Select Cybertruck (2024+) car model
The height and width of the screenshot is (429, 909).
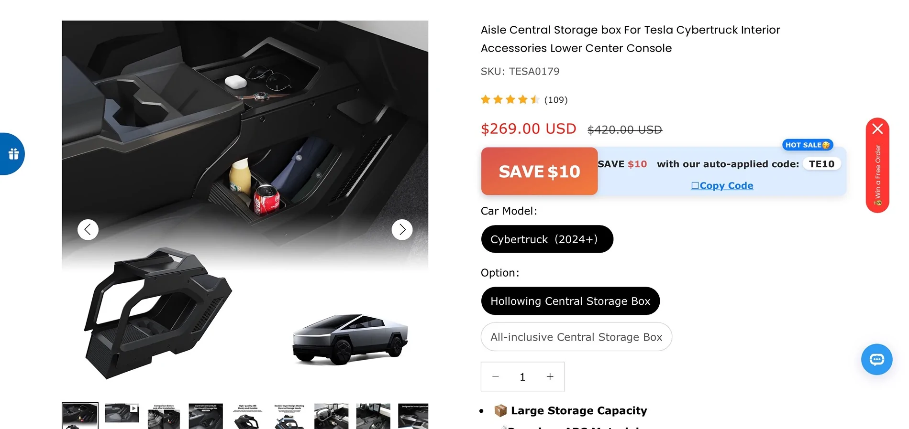point(547,239)
